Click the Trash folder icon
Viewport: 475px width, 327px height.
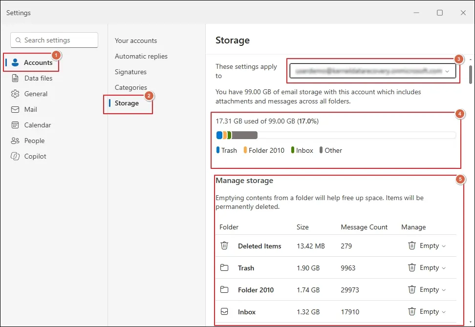tap(224, 268)
